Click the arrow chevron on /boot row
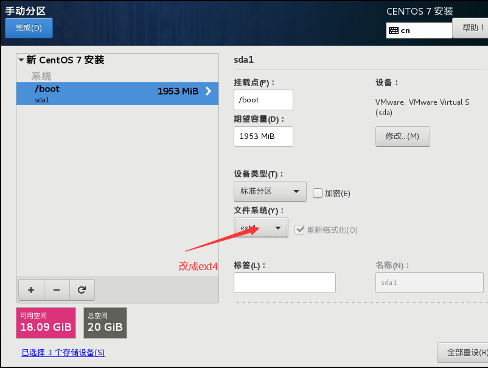The width and height of the screenshot is (488, 368). coord(208,91)
